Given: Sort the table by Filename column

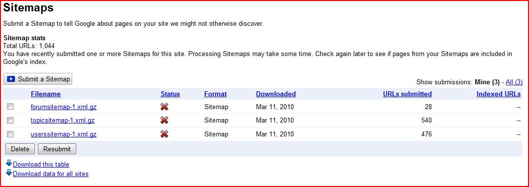Looking at the screenshot, I should click(x=45, y=94).
